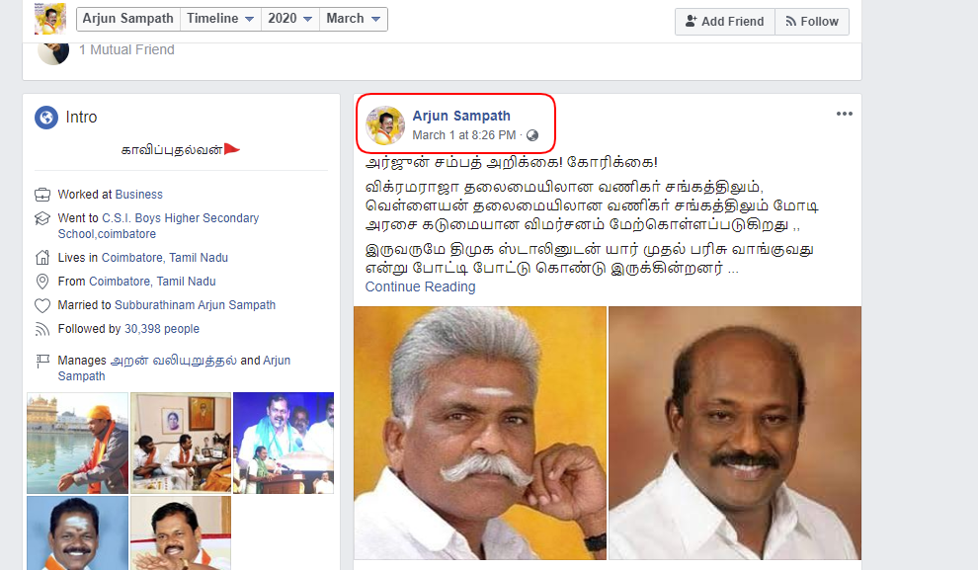Click the 30,398 people followers link
The image size is (978, 570).
(x=162, y=329)
